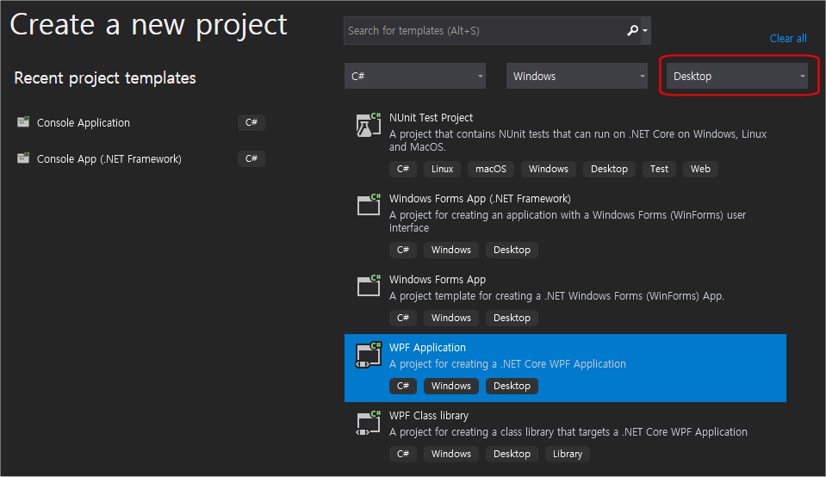Image resolution: width=826 pixels, height=477 pixels.
Task: Click Windows tag on WPF Class library
Action: tap(451, 454)
